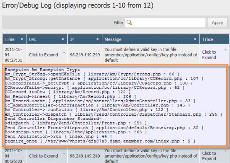Click the Filter label

119,23
